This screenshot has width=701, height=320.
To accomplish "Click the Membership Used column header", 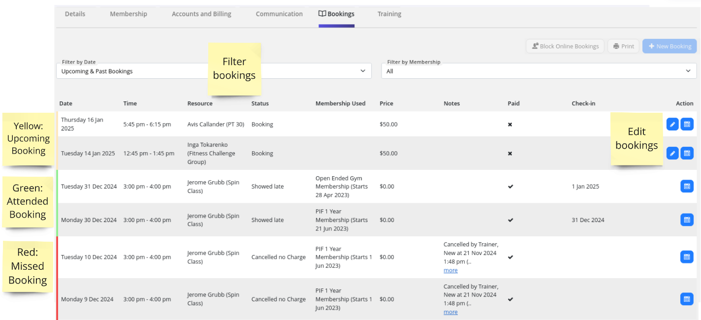I will coord(341,103).
